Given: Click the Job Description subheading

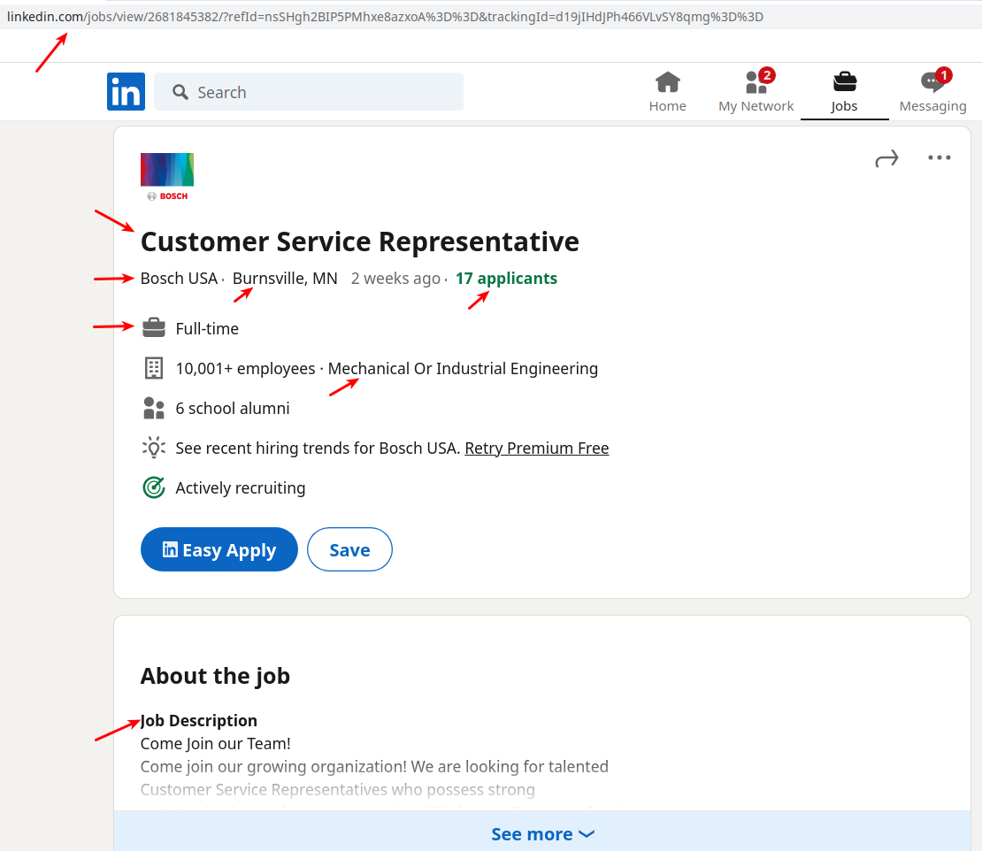Looking at the screenshot, I should click(198, 721).
